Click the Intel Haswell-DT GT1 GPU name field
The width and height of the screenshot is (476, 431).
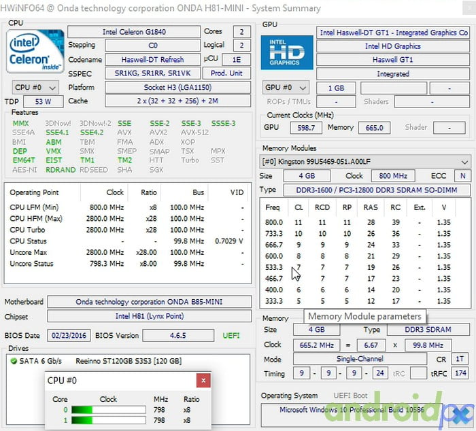click(x=393, y=33)
